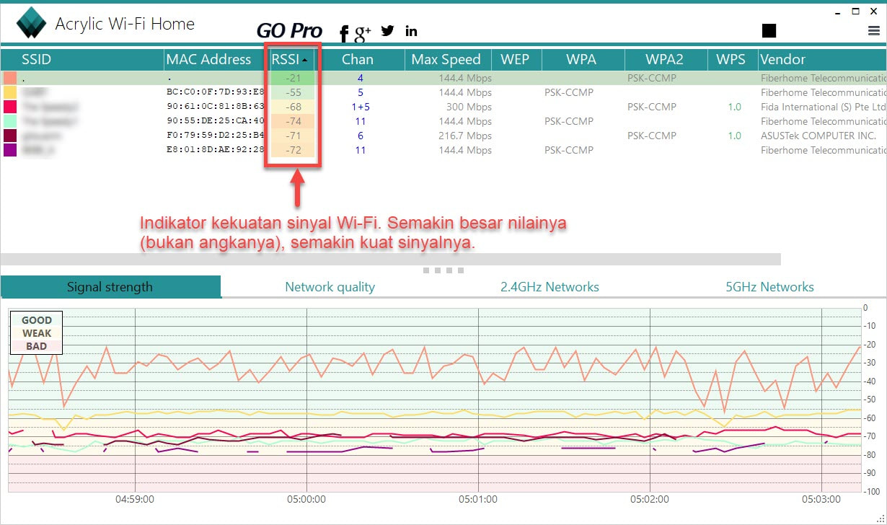Image resolution: width=887 pixels, height=525 pixels.
Task: Click the 216.7 Mbps max speed cell
Action: tap(465, 136)
